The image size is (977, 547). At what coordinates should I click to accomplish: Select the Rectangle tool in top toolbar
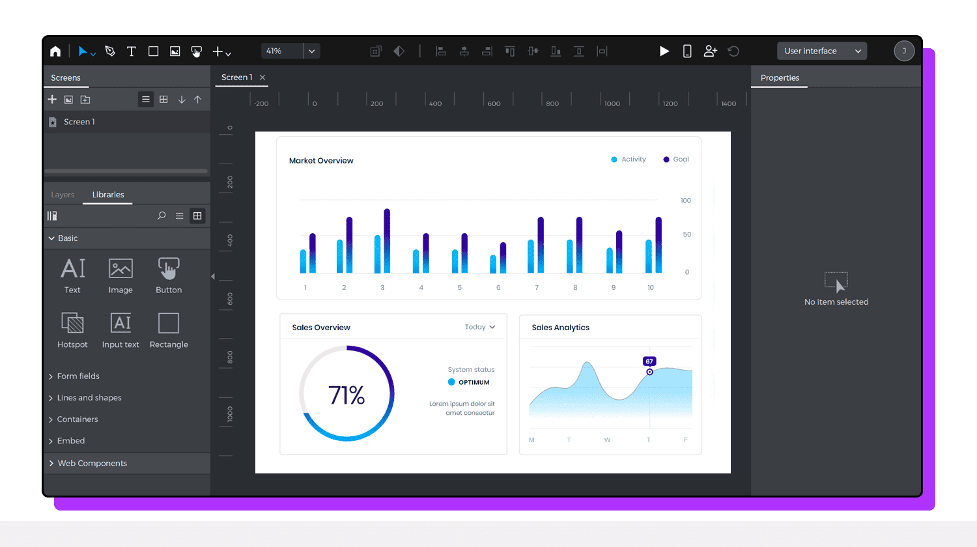pyautogui.click(x=153, y=51)
